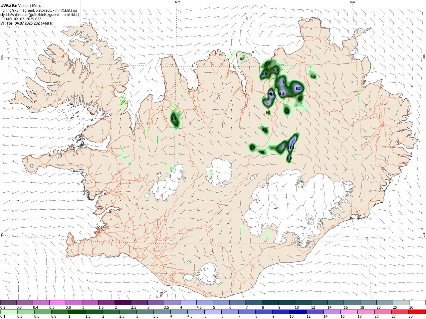Click the '15W' longitude label
The image size is (426, 319).
tap(353, 2)
